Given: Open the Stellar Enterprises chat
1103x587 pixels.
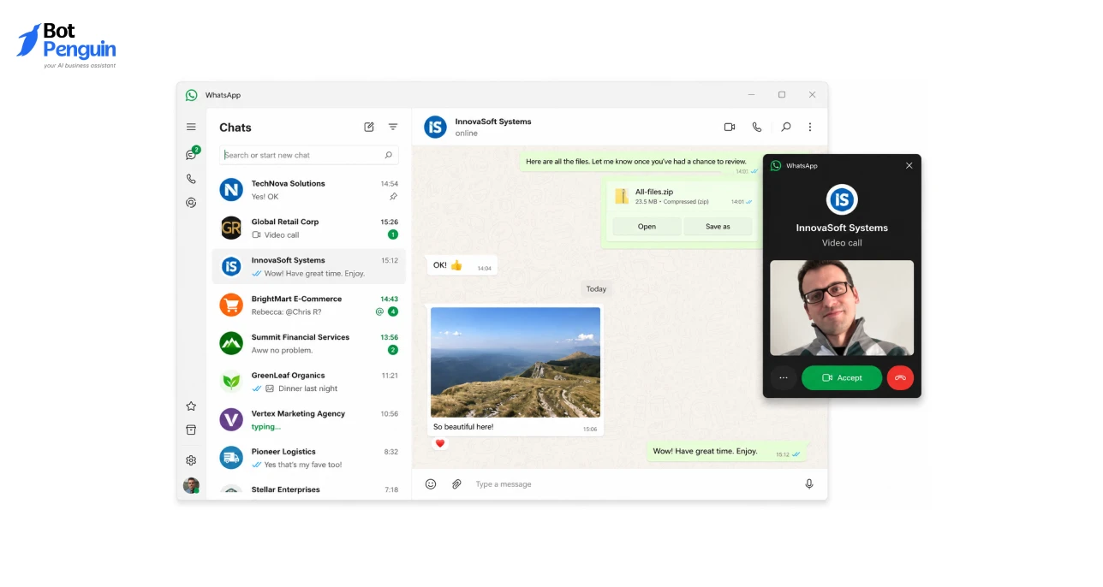Looking at the screenshot, I should pyautogui.click(x=309, y=489).
